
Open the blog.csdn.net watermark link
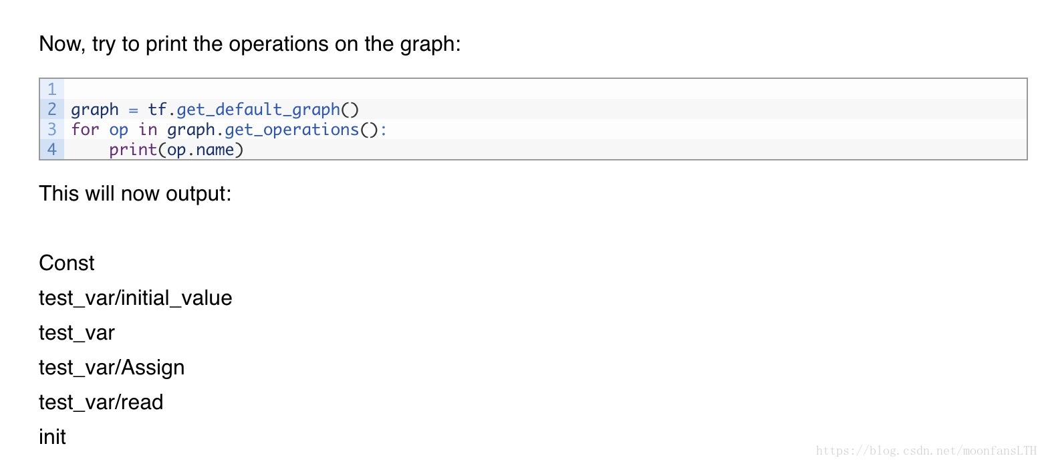pos(926,451)
